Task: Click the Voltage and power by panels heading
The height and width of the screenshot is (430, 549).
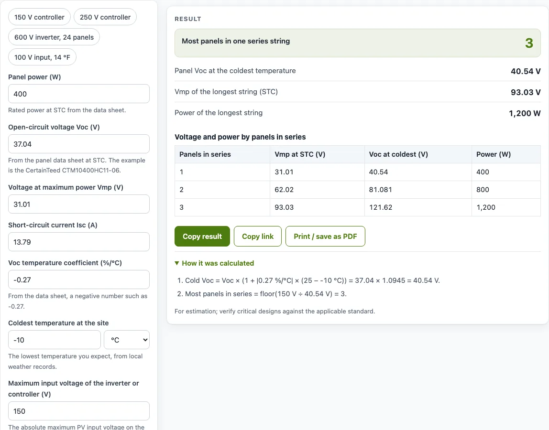Action: pyautogui.click(x=240, y=137)
